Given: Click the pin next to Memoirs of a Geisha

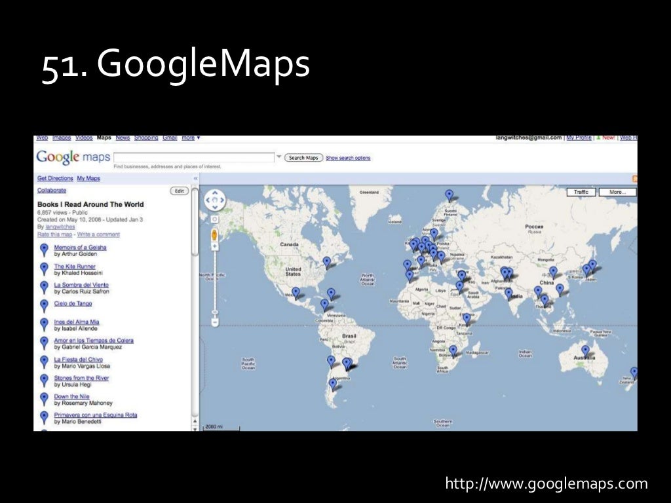Looking at the screenshot, I should (44, 250).
